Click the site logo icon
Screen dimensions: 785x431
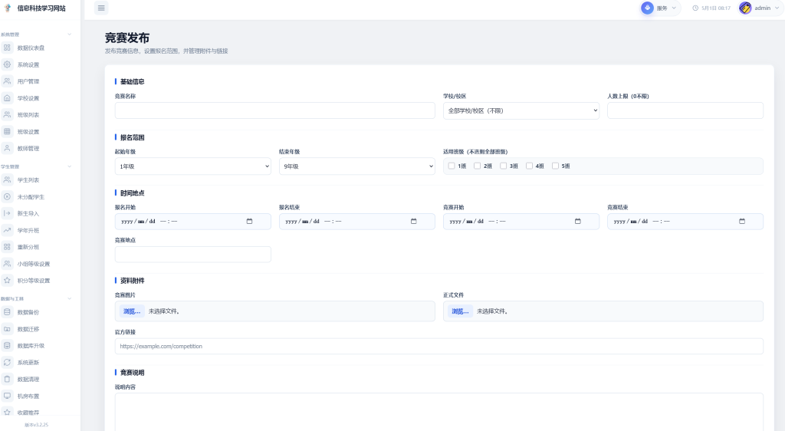point(8,8)
